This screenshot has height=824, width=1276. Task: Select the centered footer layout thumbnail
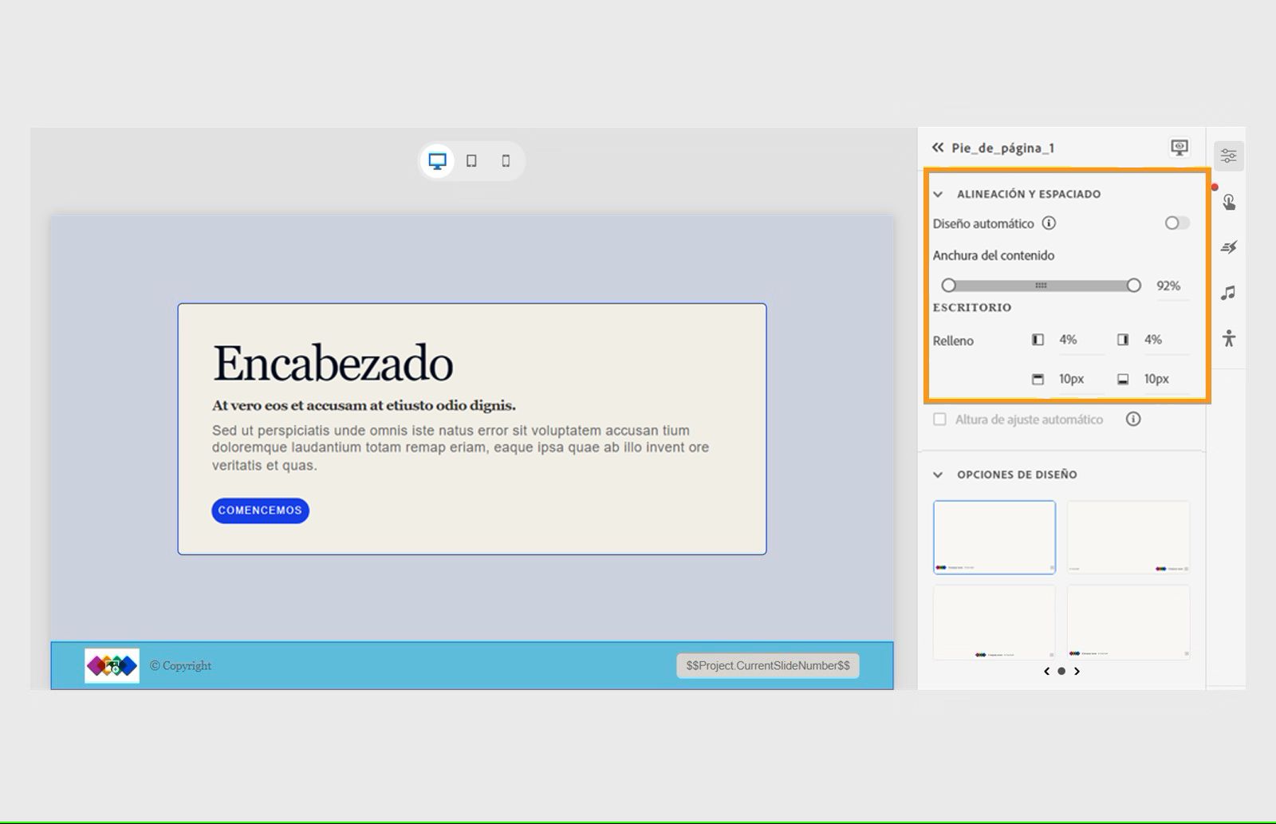[994, 622]
